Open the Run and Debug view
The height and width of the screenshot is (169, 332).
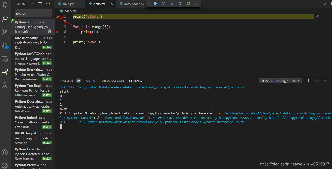[5, 46]
